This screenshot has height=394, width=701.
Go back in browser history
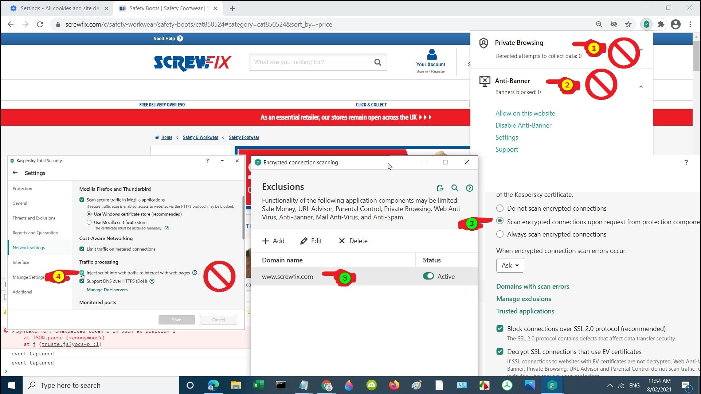(x=11, y=24)
